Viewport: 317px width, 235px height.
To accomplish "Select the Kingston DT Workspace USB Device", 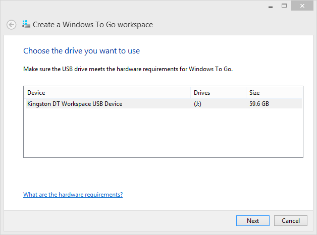I will click(x=75, y=104).
